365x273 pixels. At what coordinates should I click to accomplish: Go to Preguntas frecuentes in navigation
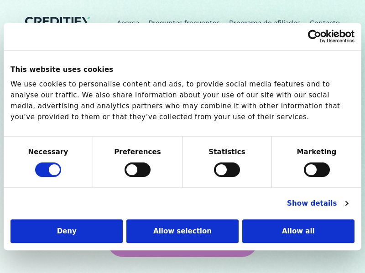(184, 21)
